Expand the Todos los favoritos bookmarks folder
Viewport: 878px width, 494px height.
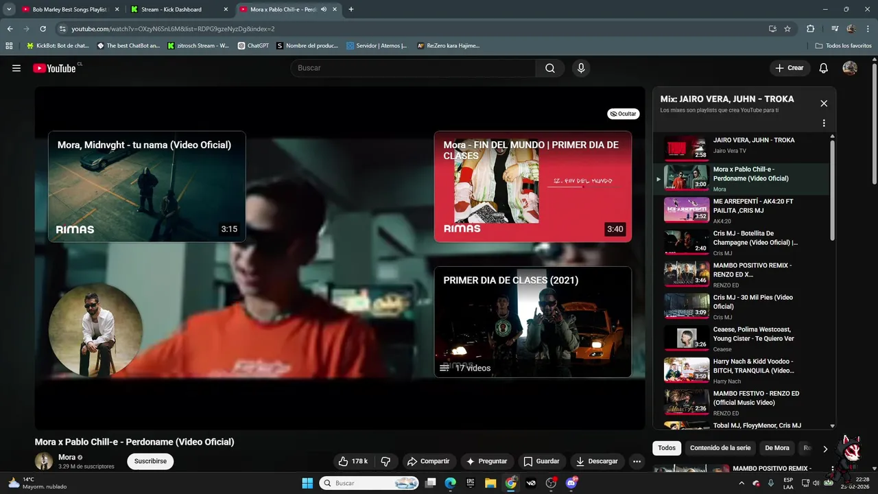click(x=843, y=45)
